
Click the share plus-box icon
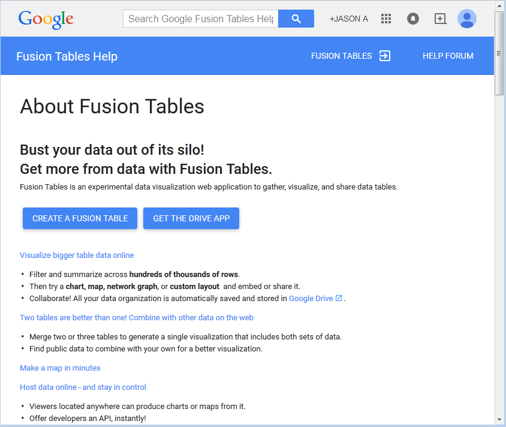click(440, 19)
